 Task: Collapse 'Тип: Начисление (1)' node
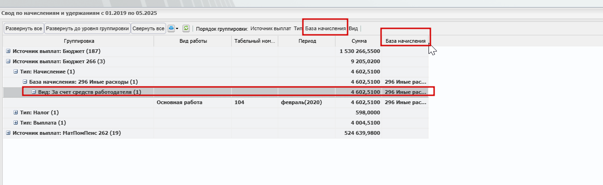(x=16, y=72)
